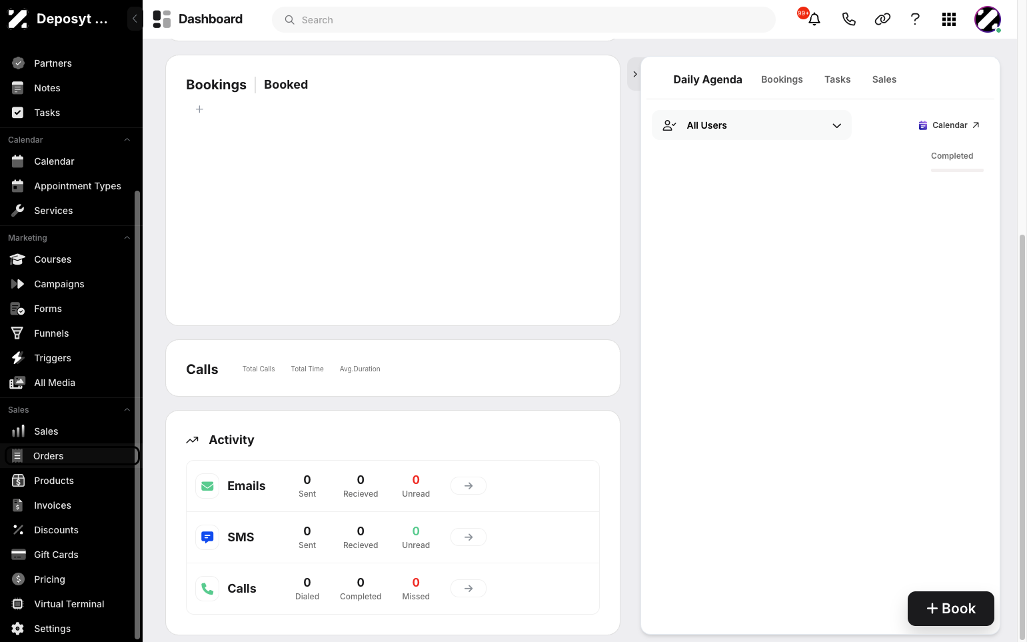The image size is (1027, 642).
Task: Add a booking with the plus icon
Action: [199, 109]
